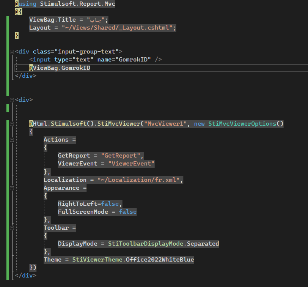Collapse the Toolbar initializer block
Viewport: 308px width, 287px height.
click(x=12, y=228)
